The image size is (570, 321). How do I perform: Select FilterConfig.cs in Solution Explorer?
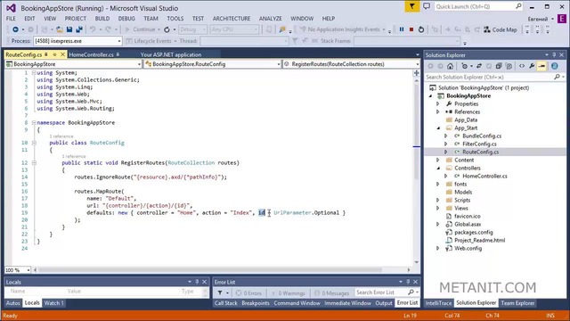(x=479, y=144)
